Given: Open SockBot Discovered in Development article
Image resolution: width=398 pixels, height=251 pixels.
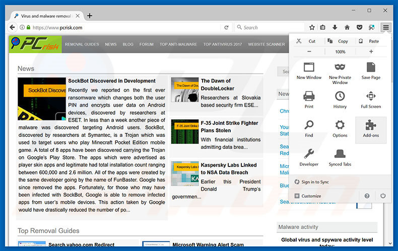Looking at the screenshot, I should (x=112, y=81).
